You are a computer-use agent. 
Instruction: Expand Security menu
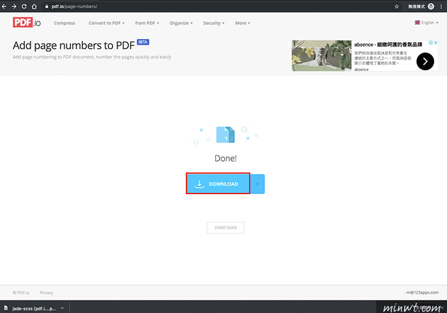pos(214,23)
